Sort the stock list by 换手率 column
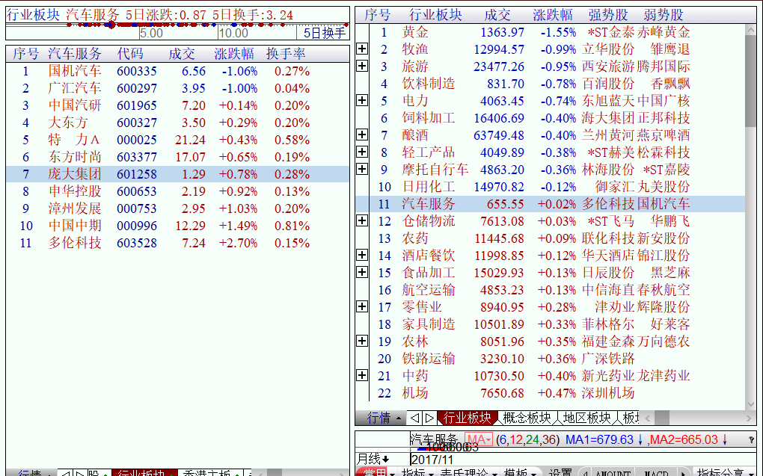The height and width of the screenshot is (476, 763). point(286,54)
